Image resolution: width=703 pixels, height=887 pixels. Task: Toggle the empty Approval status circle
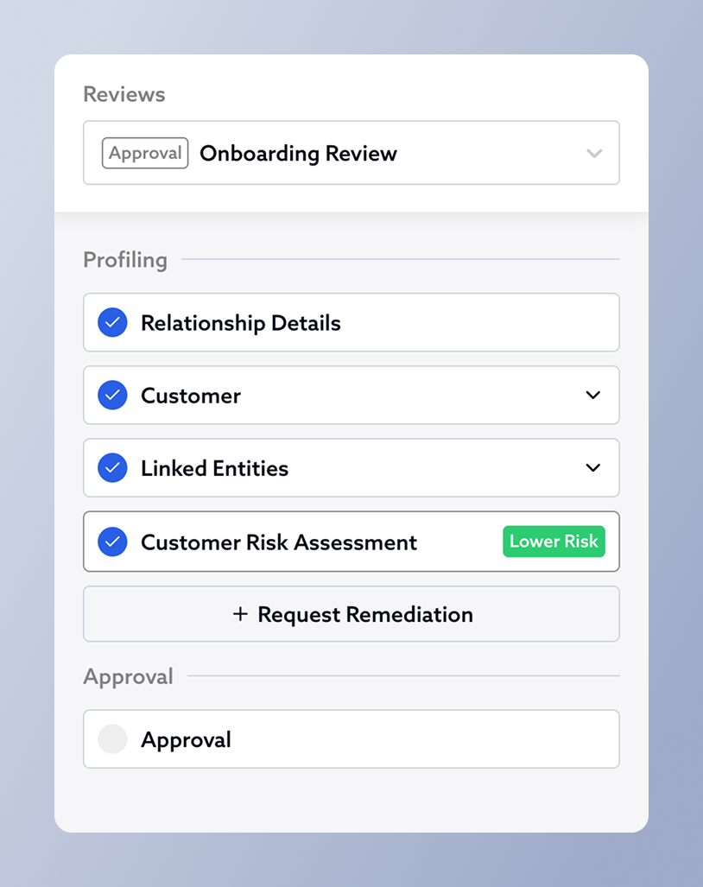tap(112, 739)
